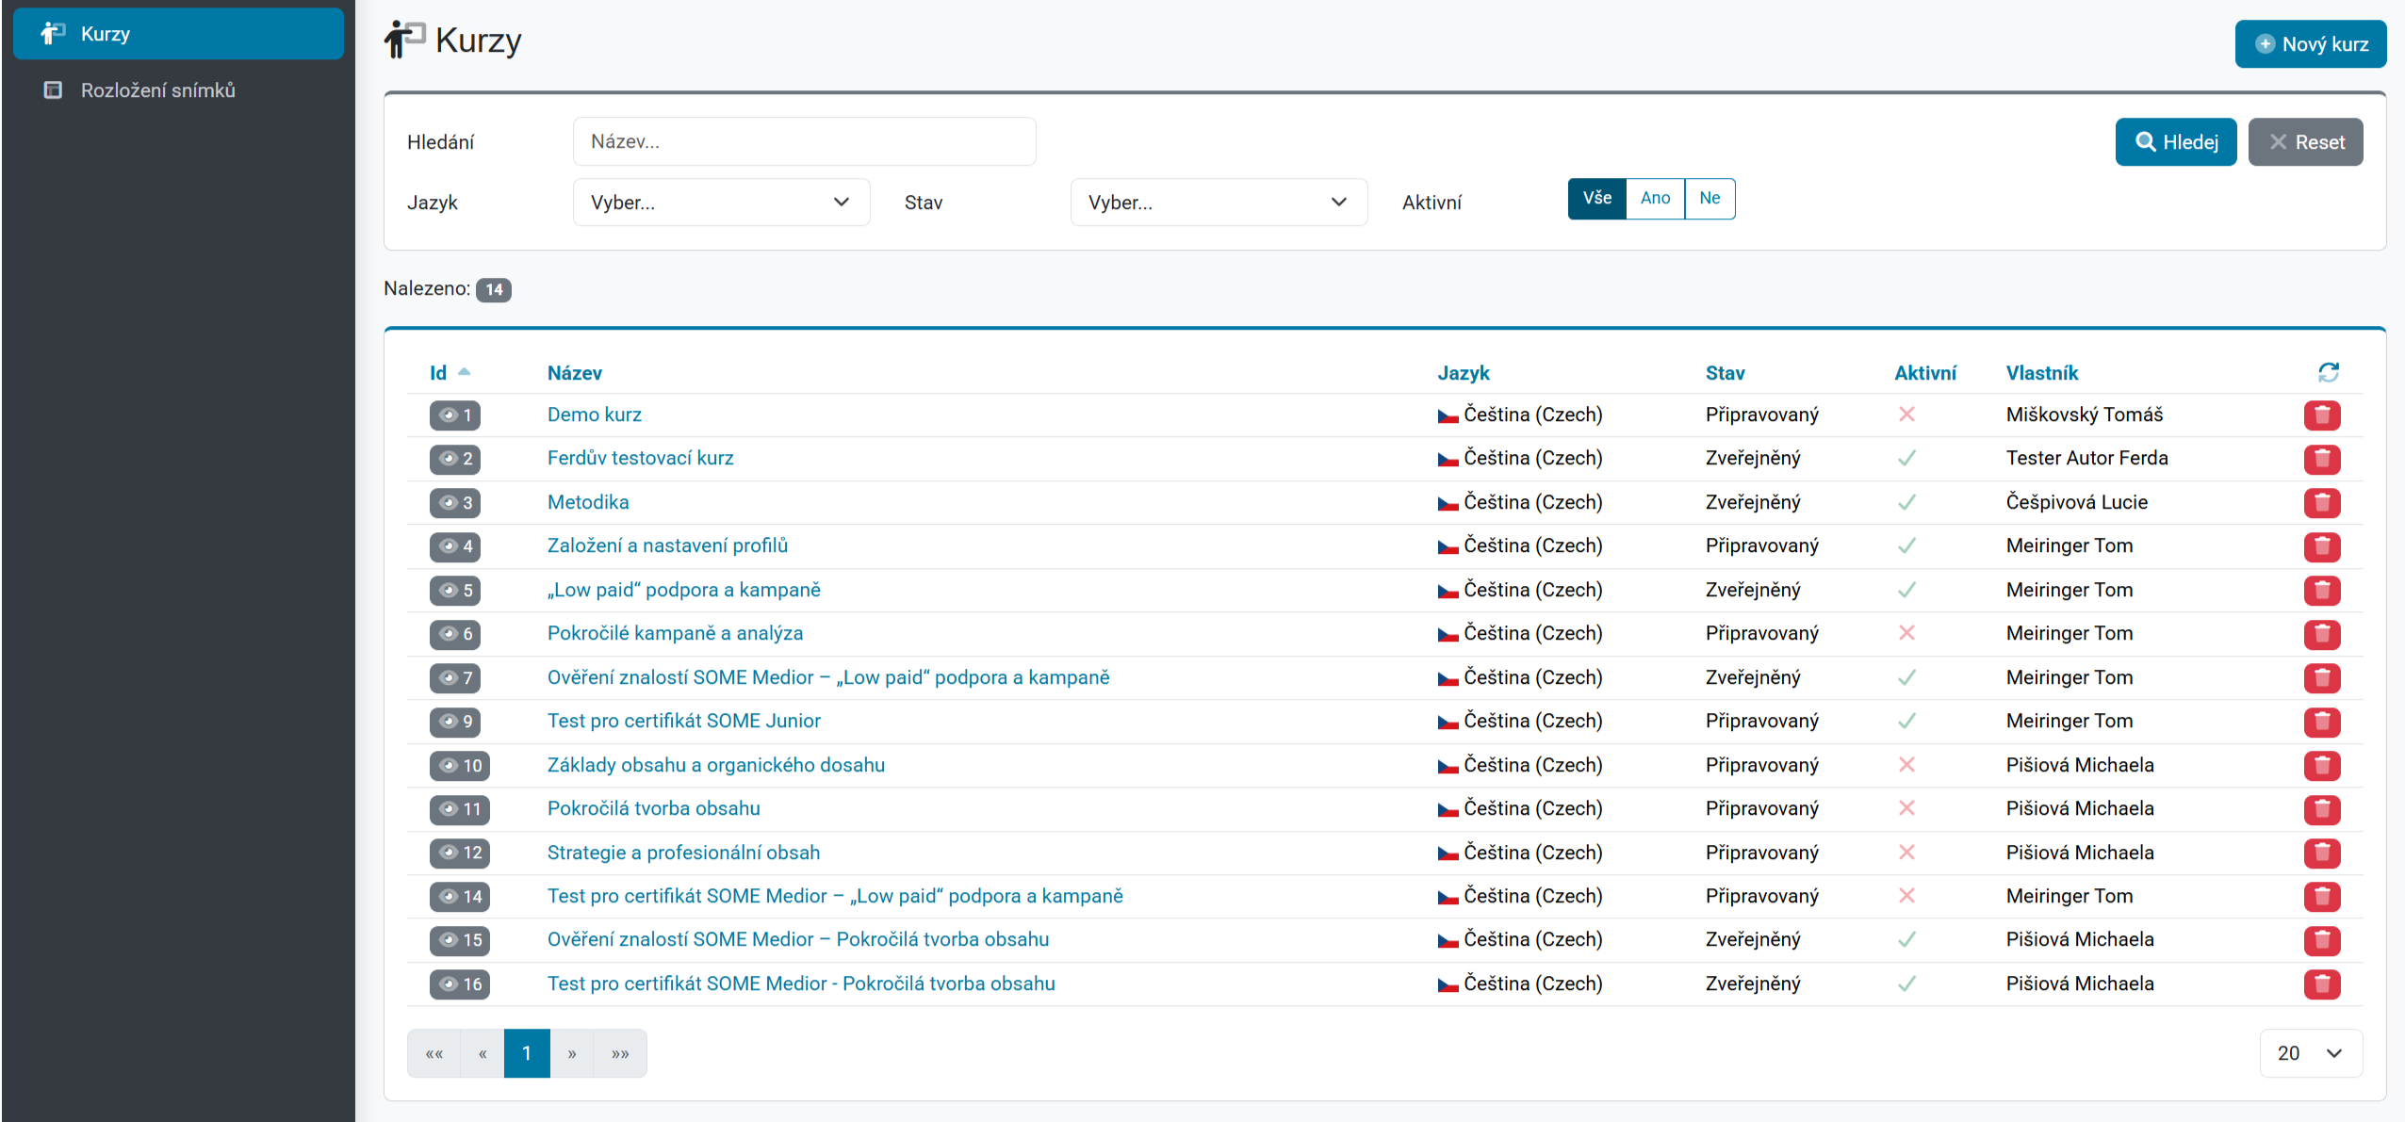Sort by Vlastník column header
The image size is (2405, 1122).
(2042, 373)
